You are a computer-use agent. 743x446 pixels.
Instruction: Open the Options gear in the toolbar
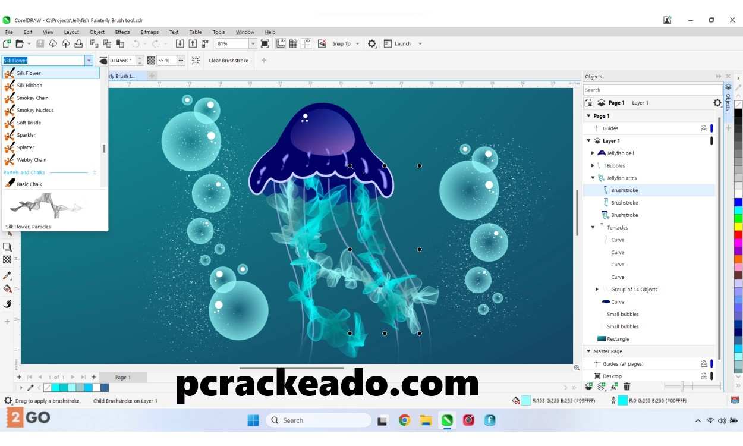(x=372, y=43)
